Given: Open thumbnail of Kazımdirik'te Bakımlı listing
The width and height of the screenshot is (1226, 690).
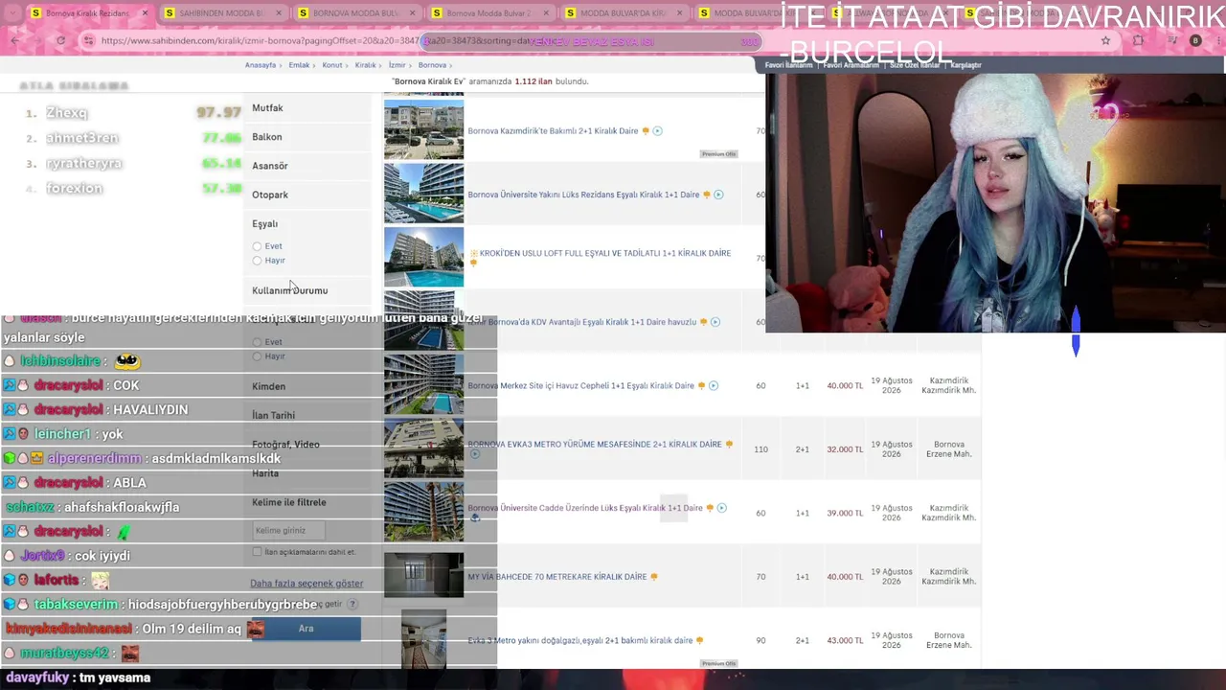Looking at the screenshot, I should pyautogui.click(x=423, y=129).
